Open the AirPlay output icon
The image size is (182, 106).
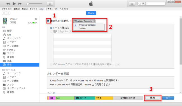[x=50, y=4]
